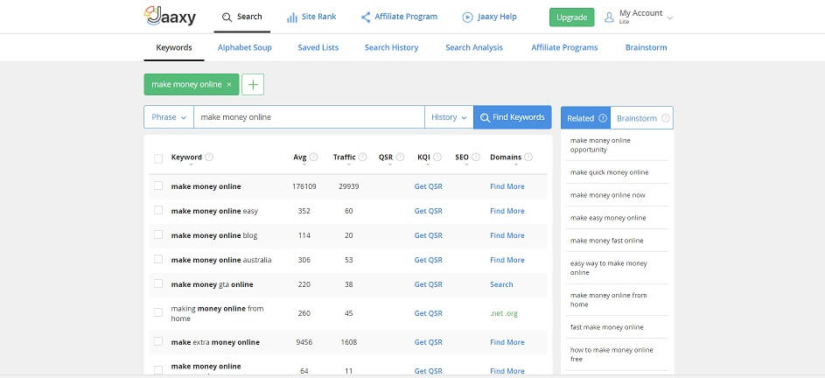Click the Traffic value 1608
This screenshot has width=825, height=378.
tap(348, 342)
